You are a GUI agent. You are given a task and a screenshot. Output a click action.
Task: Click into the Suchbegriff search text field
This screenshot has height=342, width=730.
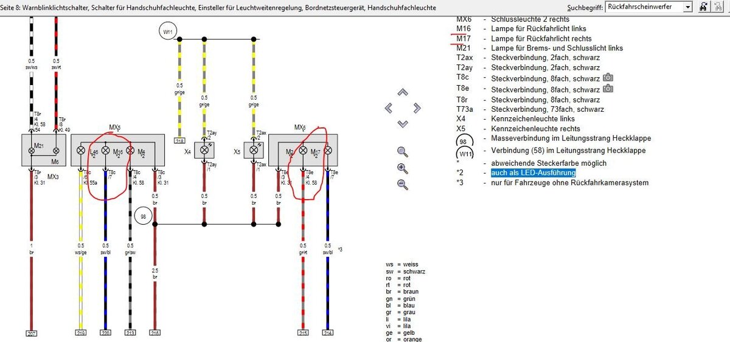coord(644,7)
